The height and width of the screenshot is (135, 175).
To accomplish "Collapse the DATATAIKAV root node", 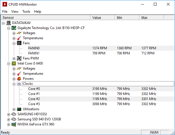I will 3,23.
